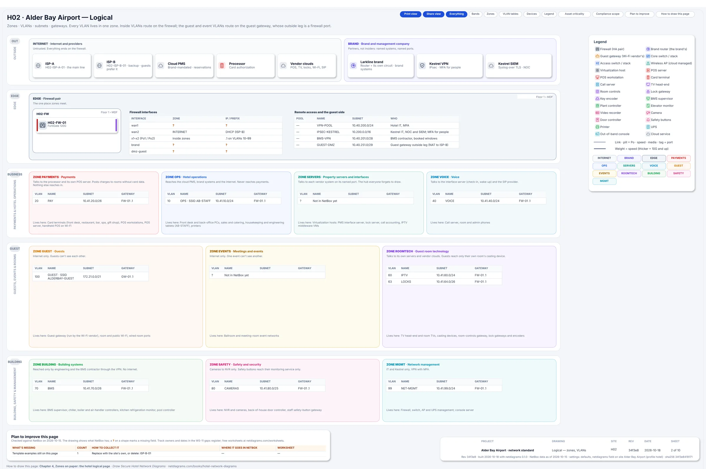Screen dimensions: 706x469
Task: Click the TV head-end legend icon
Action: pyautogui.click(x=648, y=85)
